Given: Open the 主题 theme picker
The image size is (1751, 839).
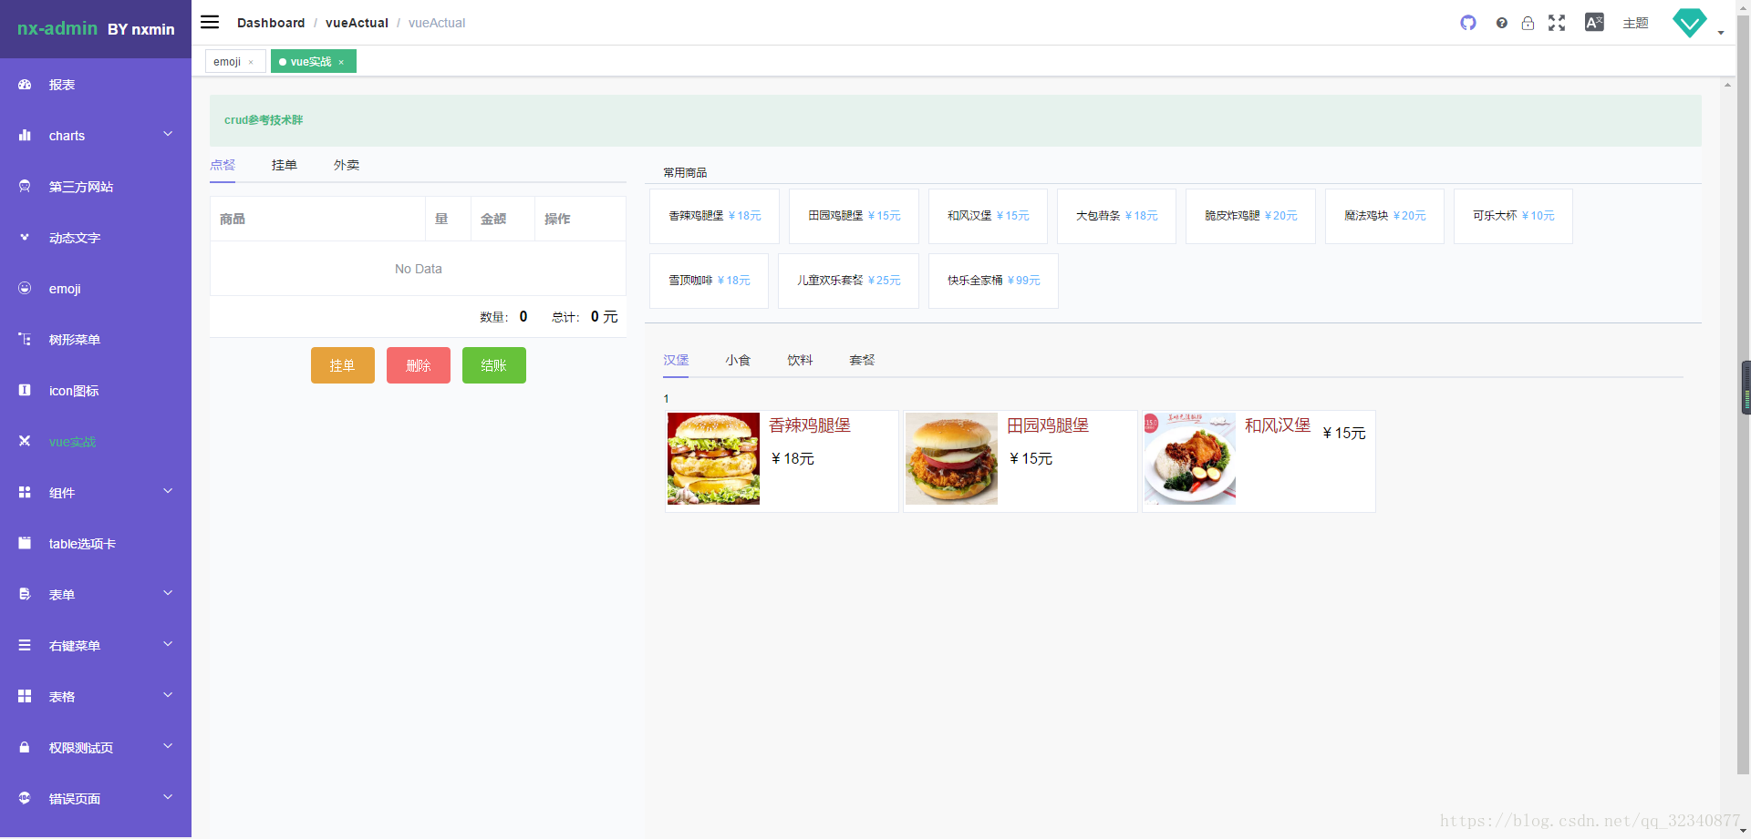Looking at the screenshot, I should (x=1635, y=23).
